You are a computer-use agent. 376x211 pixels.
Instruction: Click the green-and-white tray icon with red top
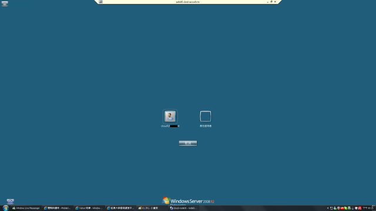click(x=356, y=208)
